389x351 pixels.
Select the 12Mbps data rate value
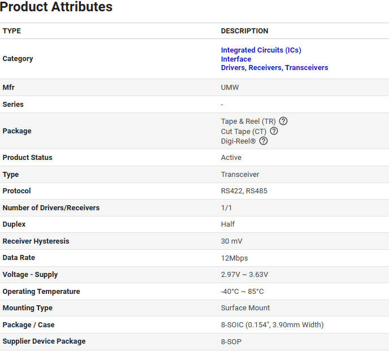click(234, 258)
